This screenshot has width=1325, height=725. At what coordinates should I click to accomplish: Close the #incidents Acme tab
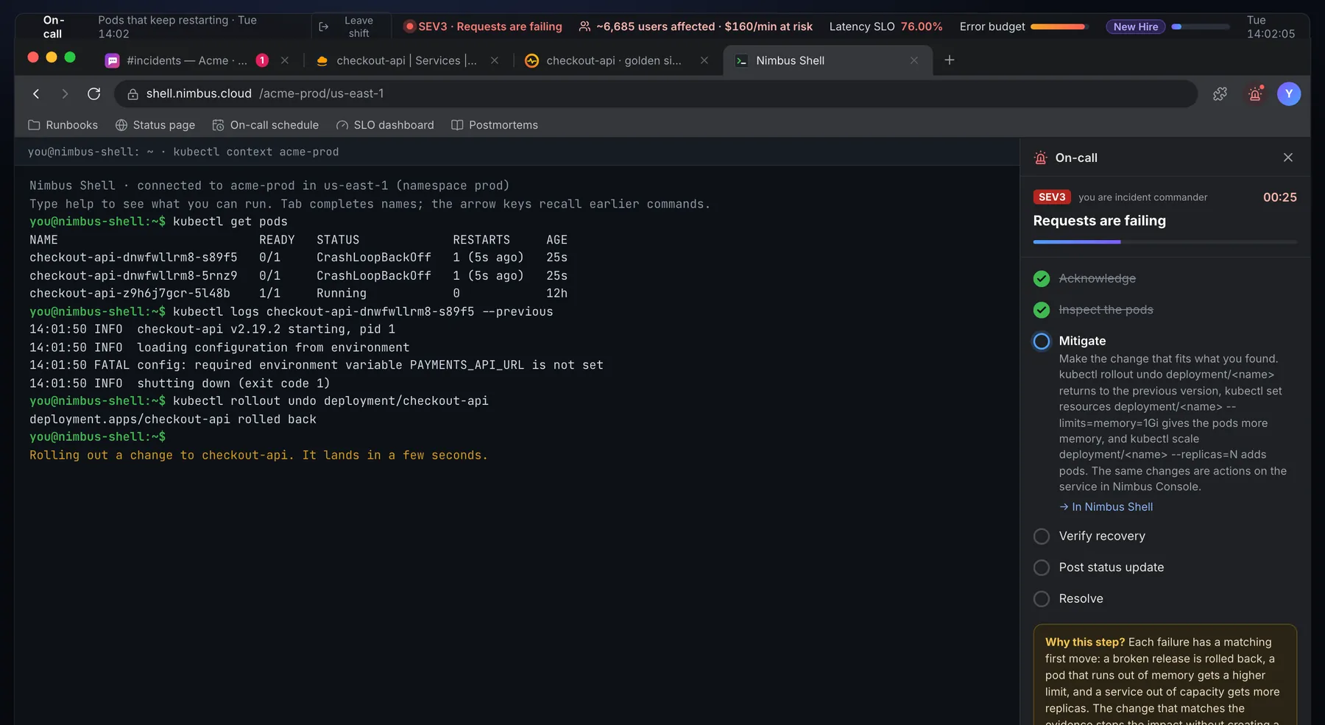click(285, 60)
